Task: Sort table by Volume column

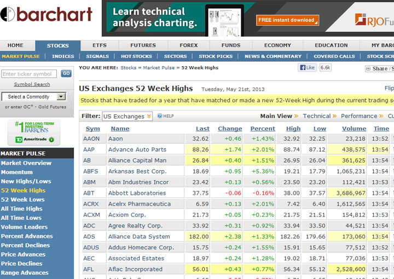Action: (x=354, y=129)
